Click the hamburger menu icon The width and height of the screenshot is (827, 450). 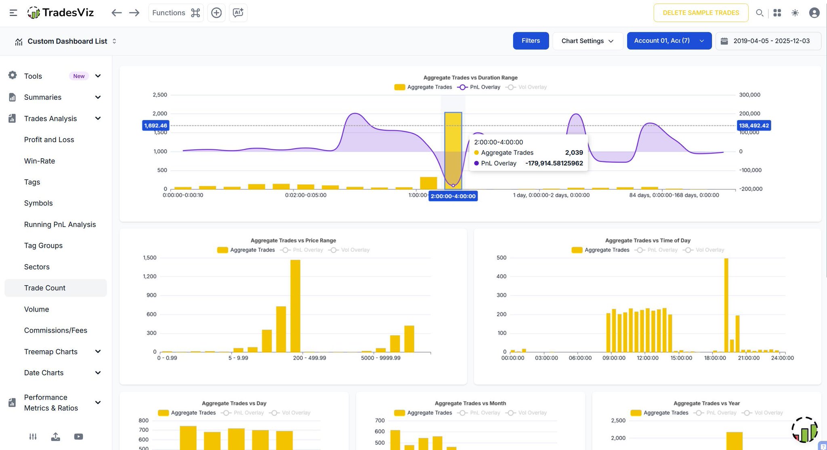pos(13,13)
